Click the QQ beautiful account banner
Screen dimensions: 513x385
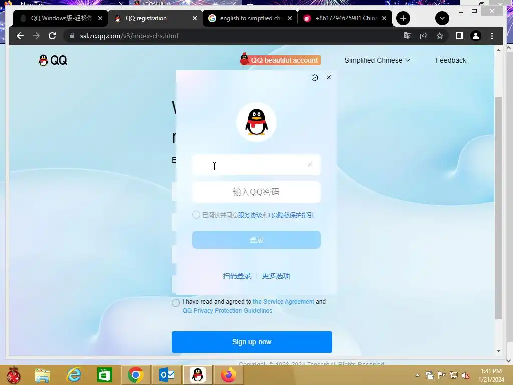click(280, 60)
